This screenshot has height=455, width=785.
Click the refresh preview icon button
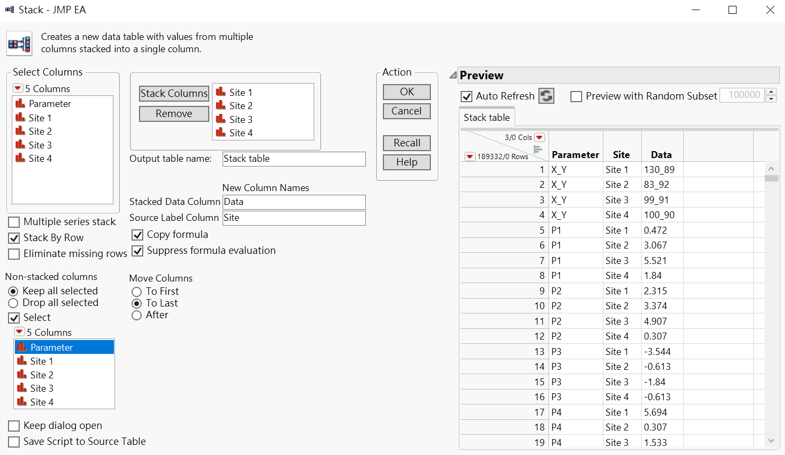(x=546, y=96)
